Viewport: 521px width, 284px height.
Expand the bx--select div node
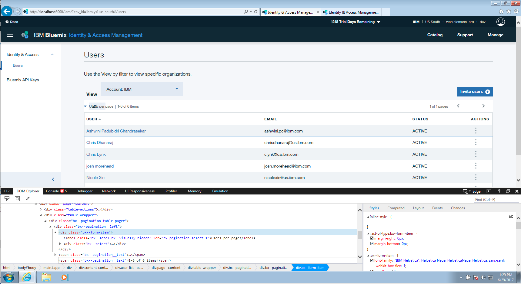click(x=60, y=244)
